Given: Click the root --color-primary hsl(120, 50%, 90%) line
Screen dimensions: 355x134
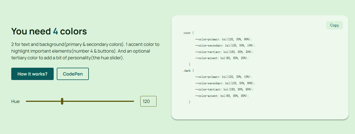Looking at the screenshot, I should click(x=223, y=39).
